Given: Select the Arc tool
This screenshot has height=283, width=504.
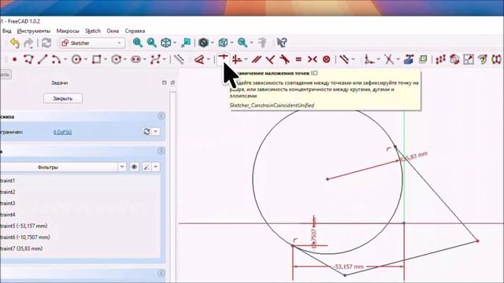Looking at the screenshot, I should (56, 60).
